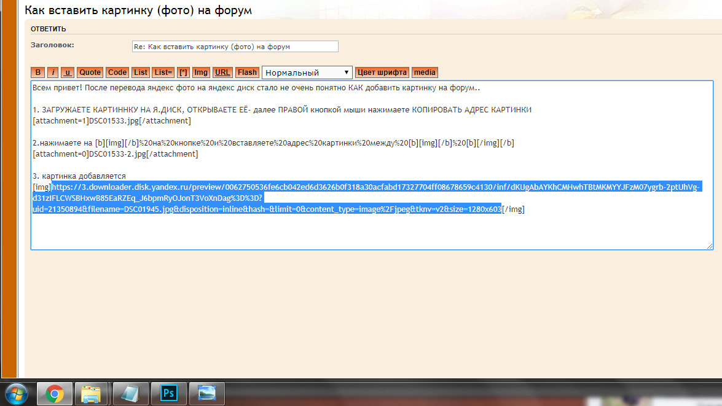This screenshot has height=406, width=722.
Task: Insert a Code BBCode tag
Action: (117, 72)
